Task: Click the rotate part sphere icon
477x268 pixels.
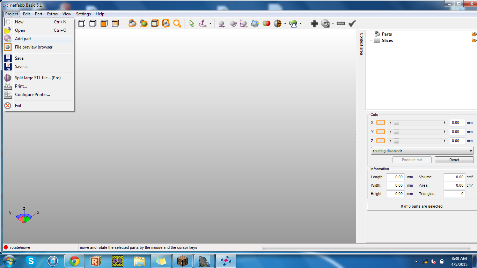Action: (233, 24)
